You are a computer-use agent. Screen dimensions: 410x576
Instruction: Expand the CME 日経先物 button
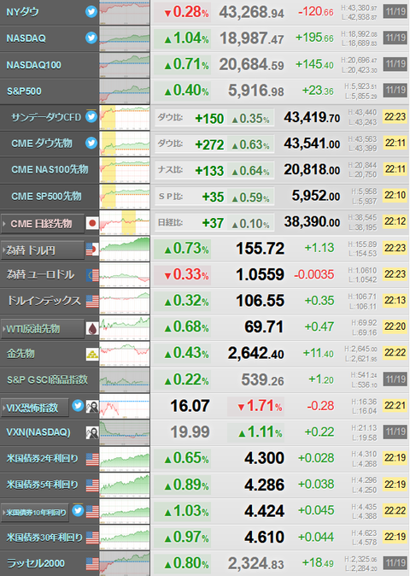coord(43,223)
